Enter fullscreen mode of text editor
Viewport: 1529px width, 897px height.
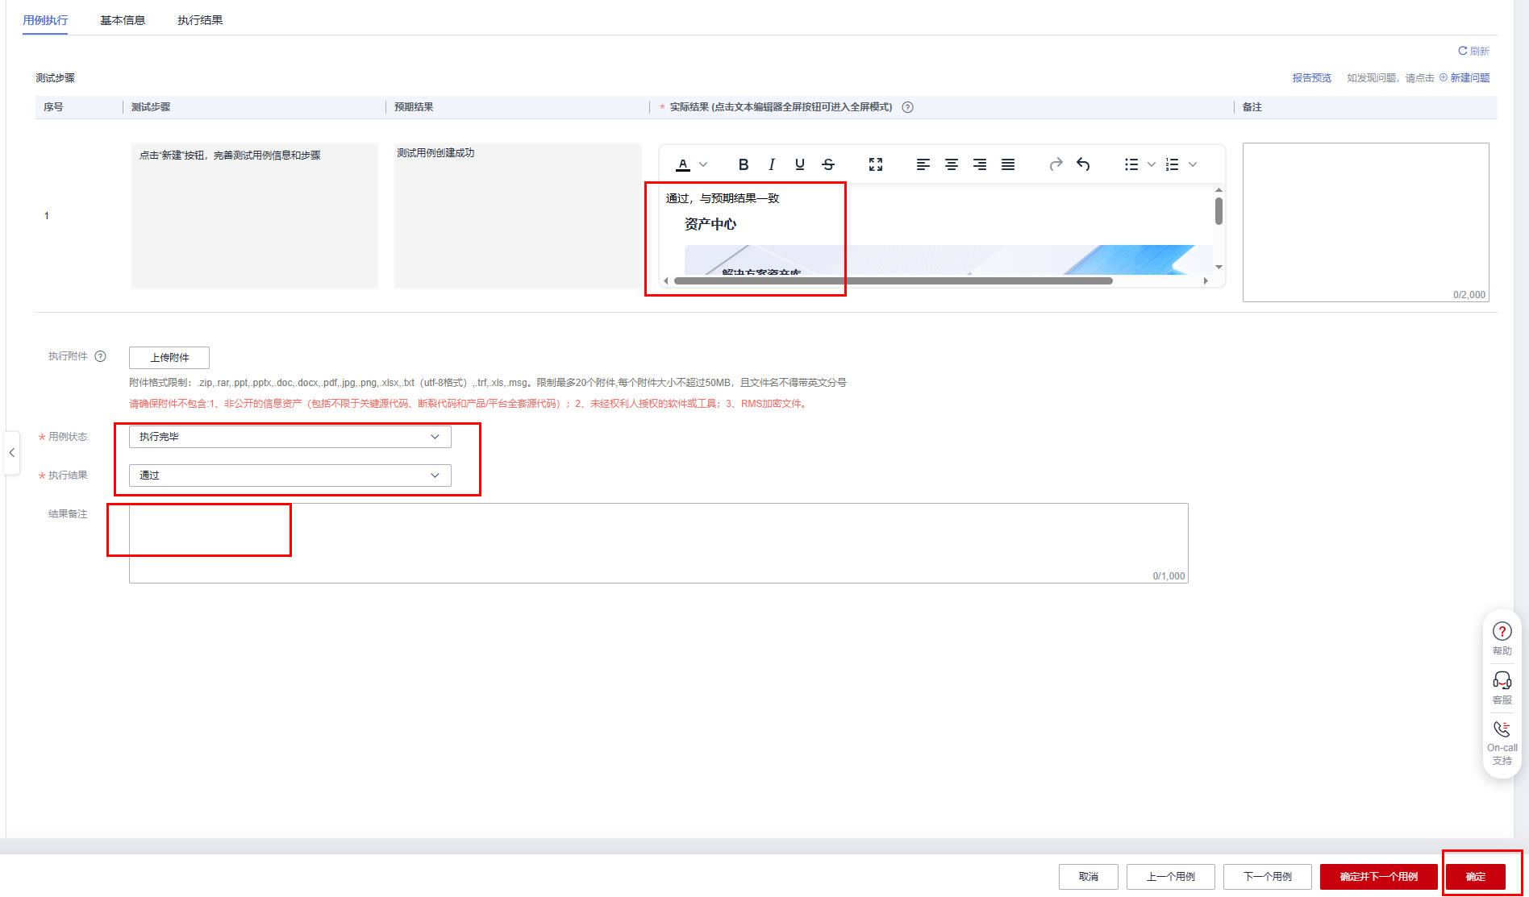(x=876, y=164)
